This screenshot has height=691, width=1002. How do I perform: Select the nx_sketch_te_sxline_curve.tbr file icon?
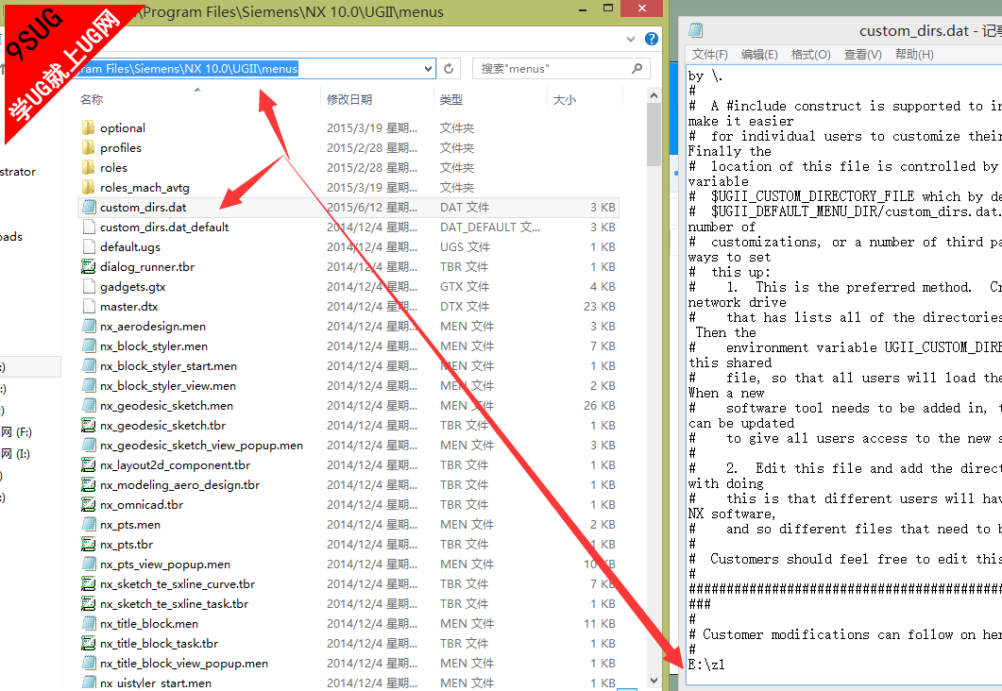[89, 583]
